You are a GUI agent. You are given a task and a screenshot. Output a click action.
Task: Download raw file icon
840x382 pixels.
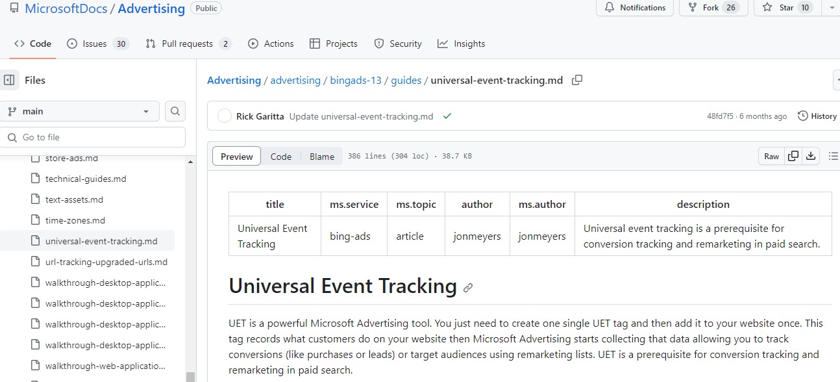coord(811,156)
